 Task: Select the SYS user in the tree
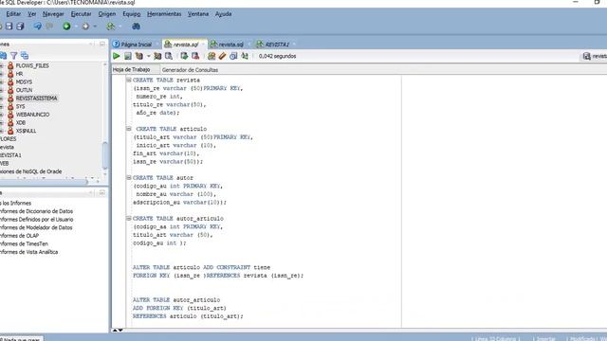[x=20, y=106]
